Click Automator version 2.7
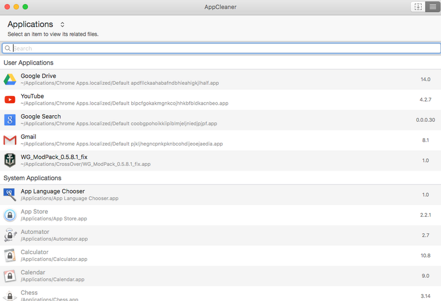441x301 pixels. [x=426, y=235]
